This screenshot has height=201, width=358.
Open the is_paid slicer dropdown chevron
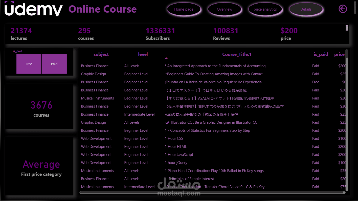point(69,51)
